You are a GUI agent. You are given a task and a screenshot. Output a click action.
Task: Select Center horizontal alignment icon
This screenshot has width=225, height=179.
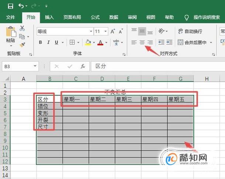142,42
